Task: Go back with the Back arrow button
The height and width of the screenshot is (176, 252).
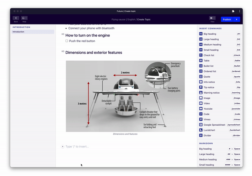Action: 16,18
